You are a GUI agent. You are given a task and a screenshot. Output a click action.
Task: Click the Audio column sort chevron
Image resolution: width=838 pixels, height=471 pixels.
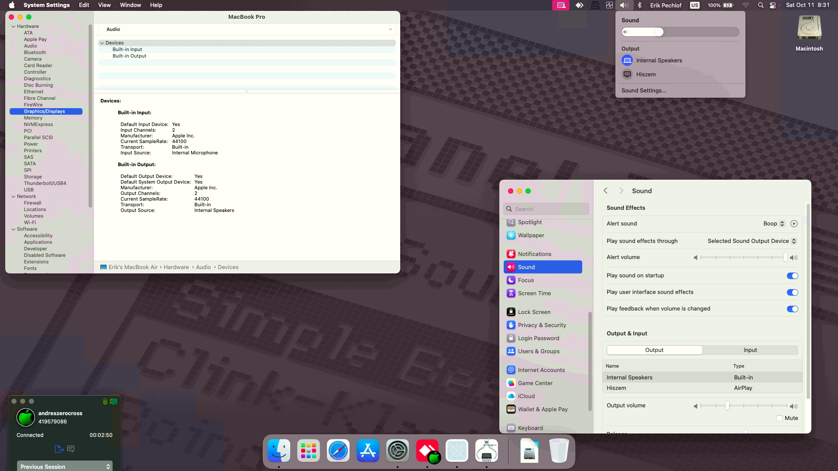coord(390,29)
